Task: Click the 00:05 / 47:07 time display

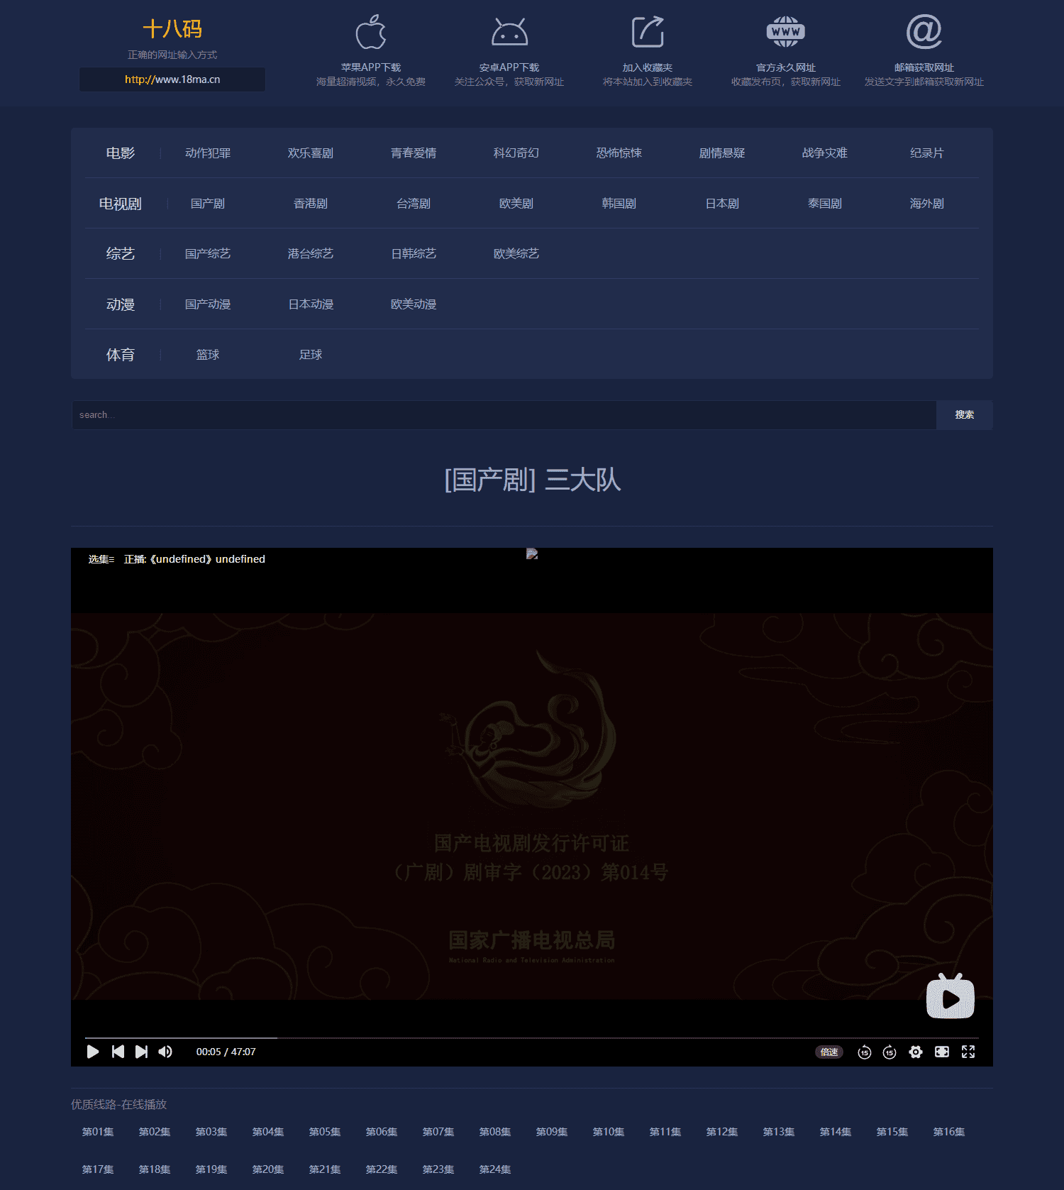Action: [226, 1052]
